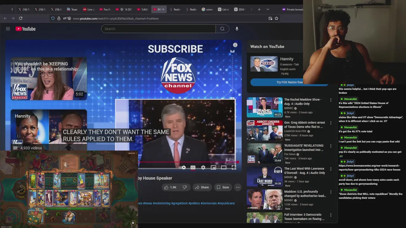Screen dimensions: 406x228
Task: Switch to the Live CNN browser tab
Action: coord(89,9)
